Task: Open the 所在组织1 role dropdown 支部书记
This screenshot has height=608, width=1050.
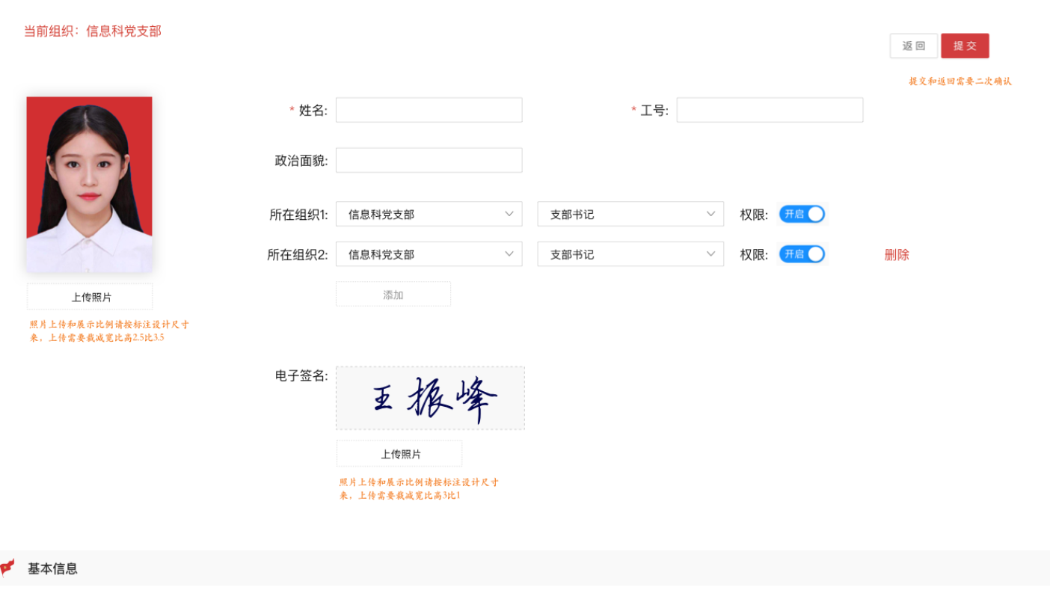Action: [x=630, y=214]
